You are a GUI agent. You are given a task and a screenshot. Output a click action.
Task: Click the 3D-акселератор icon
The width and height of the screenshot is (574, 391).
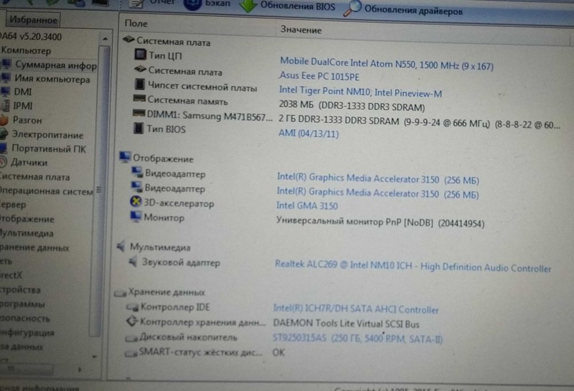[x=136, y=202]
